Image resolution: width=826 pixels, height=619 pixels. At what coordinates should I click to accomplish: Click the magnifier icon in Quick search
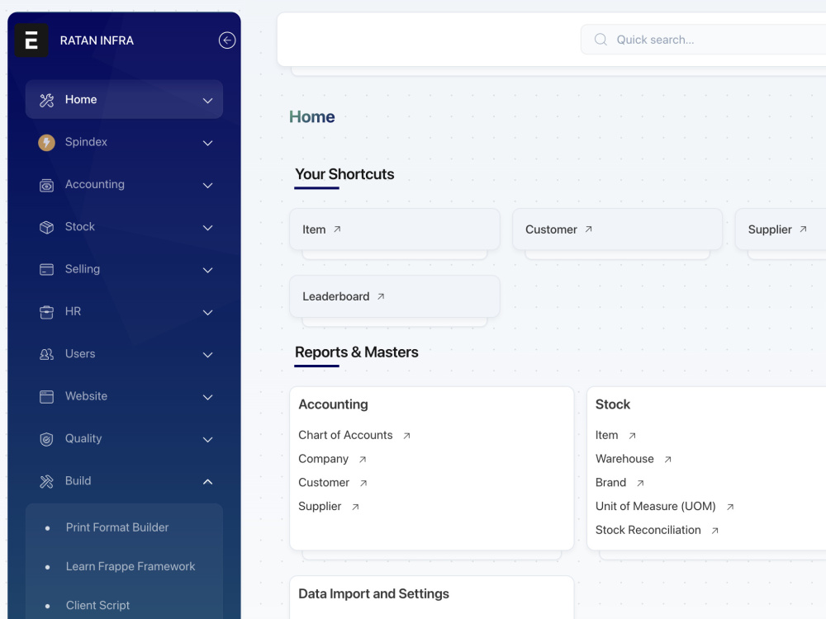601,40
